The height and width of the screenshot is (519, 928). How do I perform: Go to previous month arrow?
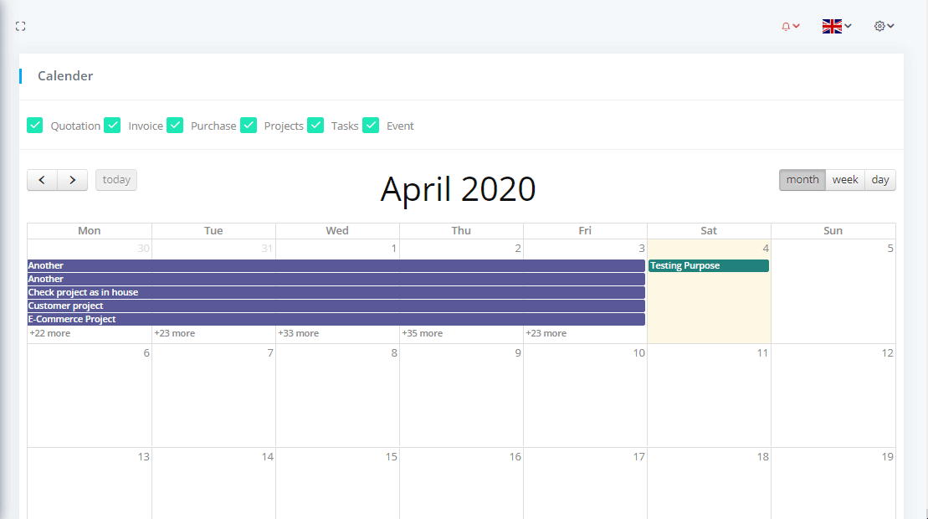(42, 180)
